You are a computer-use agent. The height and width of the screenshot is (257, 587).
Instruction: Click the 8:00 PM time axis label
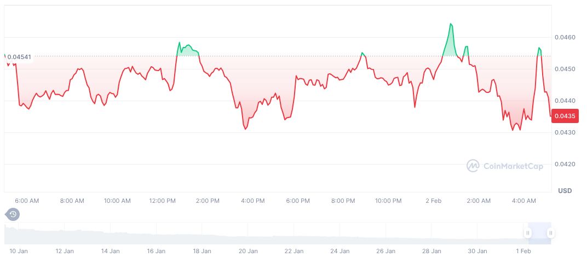(343, 201)
